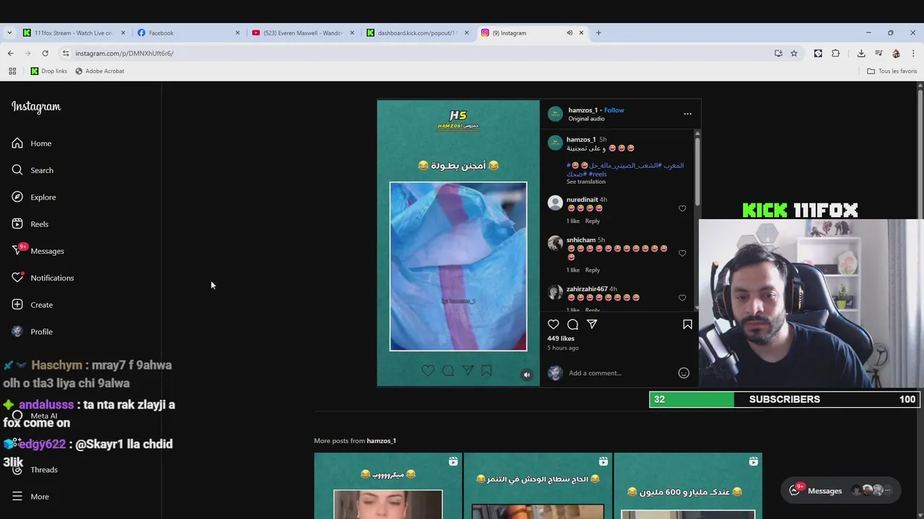Switch to 111fox Stream tab

click(74, 32)
